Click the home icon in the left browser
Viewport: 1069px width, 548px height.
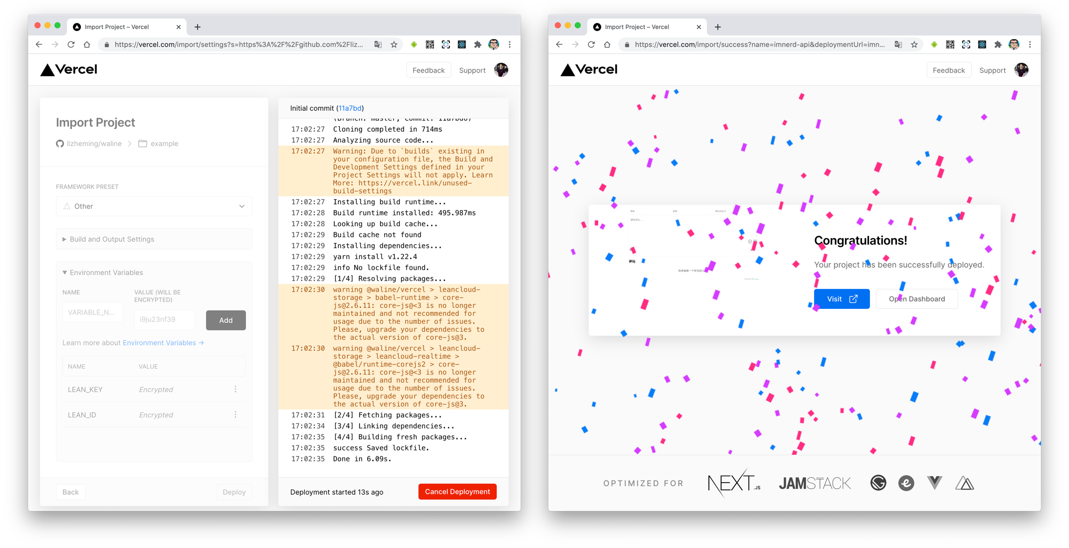click(87, 44)
